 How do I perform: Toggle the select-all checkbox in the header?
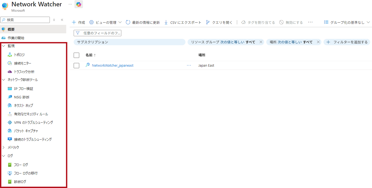[x=77, y=55]
